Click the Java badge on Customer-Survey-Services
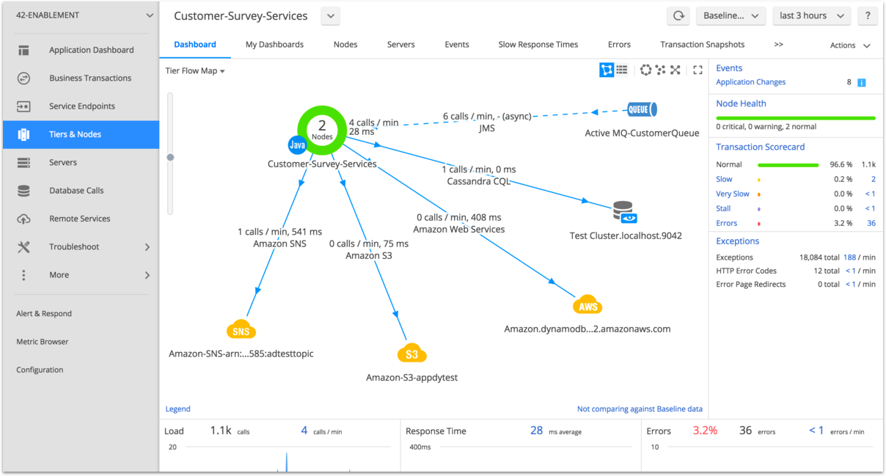 [297, 144]
